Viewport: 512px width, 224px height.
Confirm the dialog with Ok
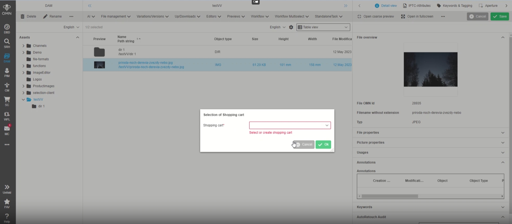(323, 145)
